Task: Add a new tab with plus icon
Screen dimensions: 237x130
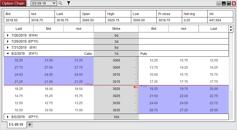Action: point(30,124)
